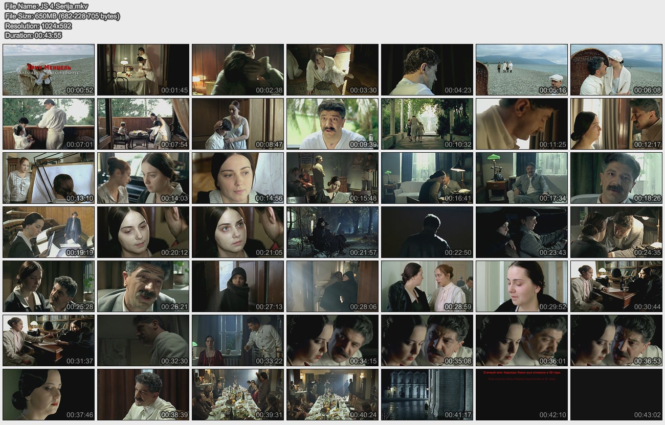Click the Resolution 1024x592 text line

(x=38, y=26)
